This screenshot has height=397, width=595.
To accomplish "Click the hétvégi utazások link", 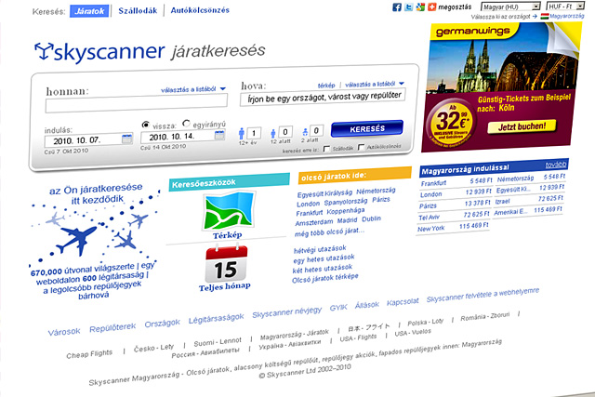I will [x=320, y=249].
